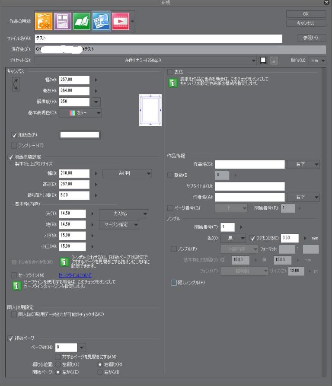Open the binding height (高さE) slider arrow

pyautogui.click(x=96, y=185)
